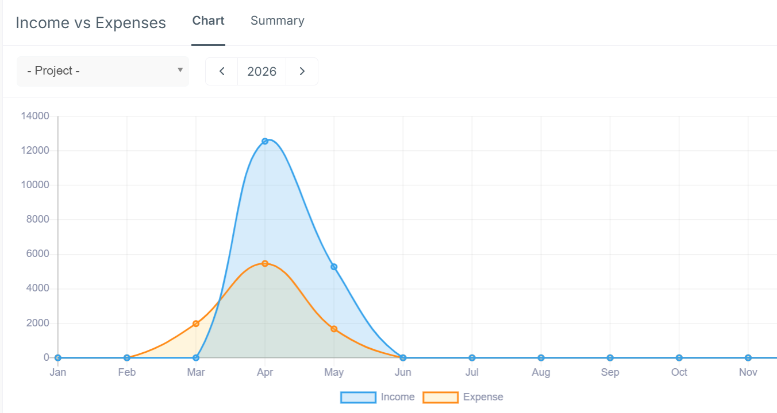Click the Oct axis label
Screen dimensions: 777x413
tap(679, 373)
